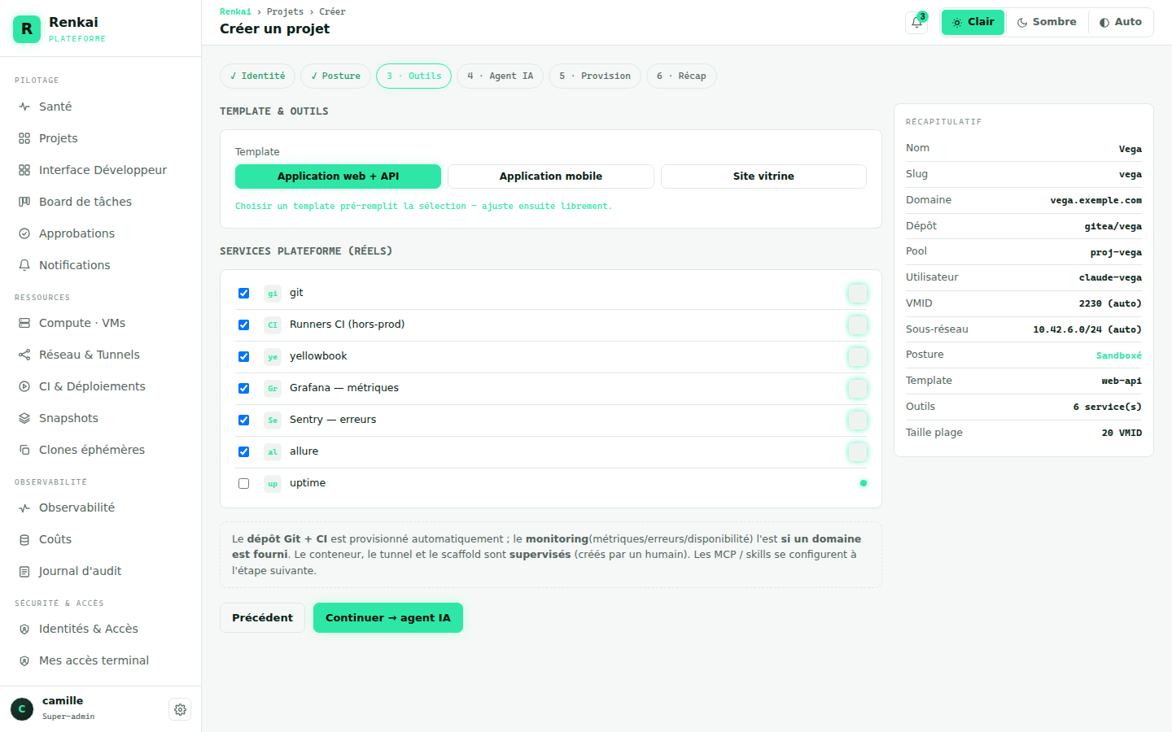Click the Précédent button
1172x732 pixels.
pos(262,617)
